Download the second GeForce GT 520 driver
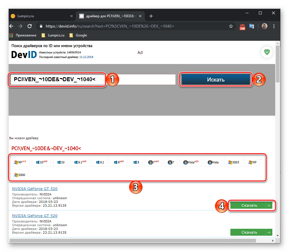289x252 pixels. click(251, 232)
